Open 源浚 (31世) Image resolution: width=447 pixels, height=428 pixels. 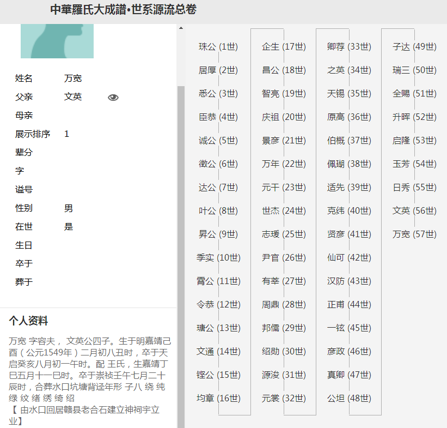pyautogui.click(x=284, y=375)
